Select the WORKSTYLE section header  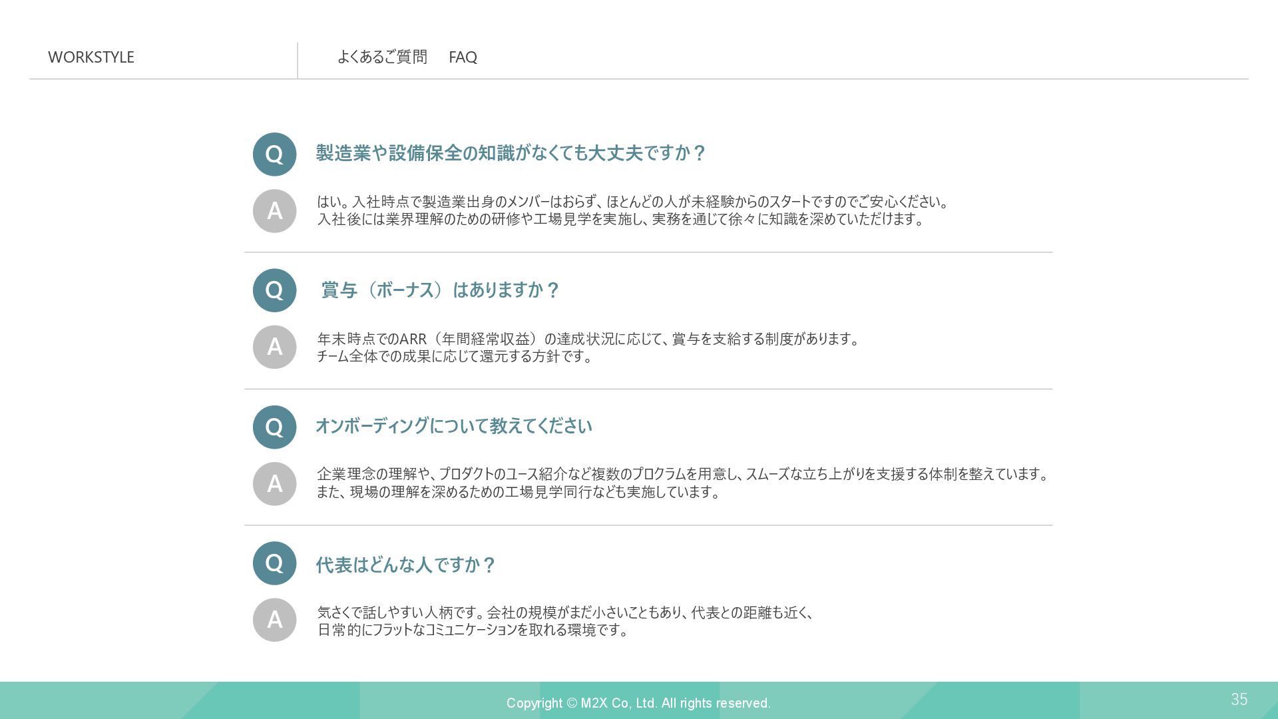click(x=91, y=57)
